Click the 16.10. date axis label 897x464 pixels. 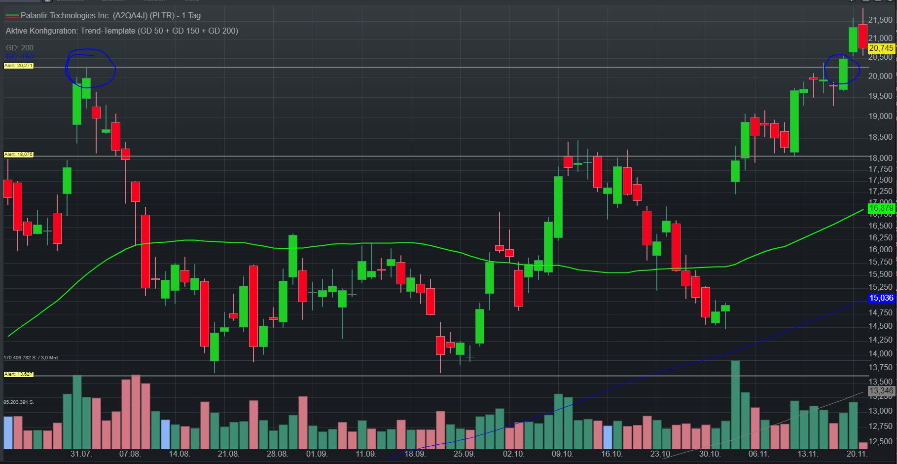coord(611,454)
